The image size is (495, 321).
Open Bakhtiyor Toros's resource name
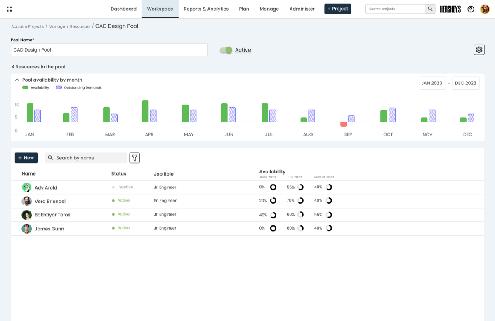[52, 215]
